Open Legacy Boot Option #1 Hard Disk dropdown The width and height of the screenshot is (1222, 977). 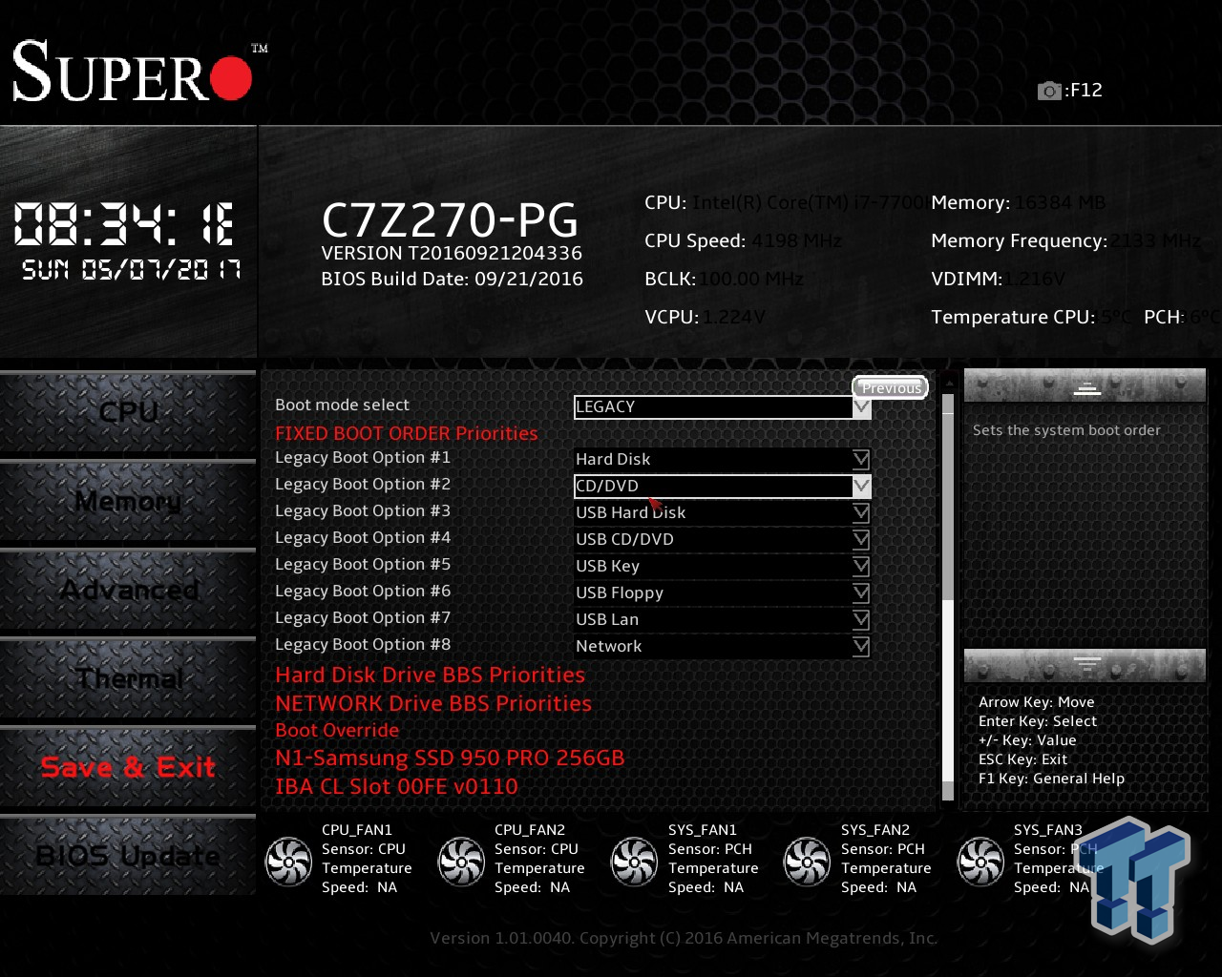pos(722,459)
